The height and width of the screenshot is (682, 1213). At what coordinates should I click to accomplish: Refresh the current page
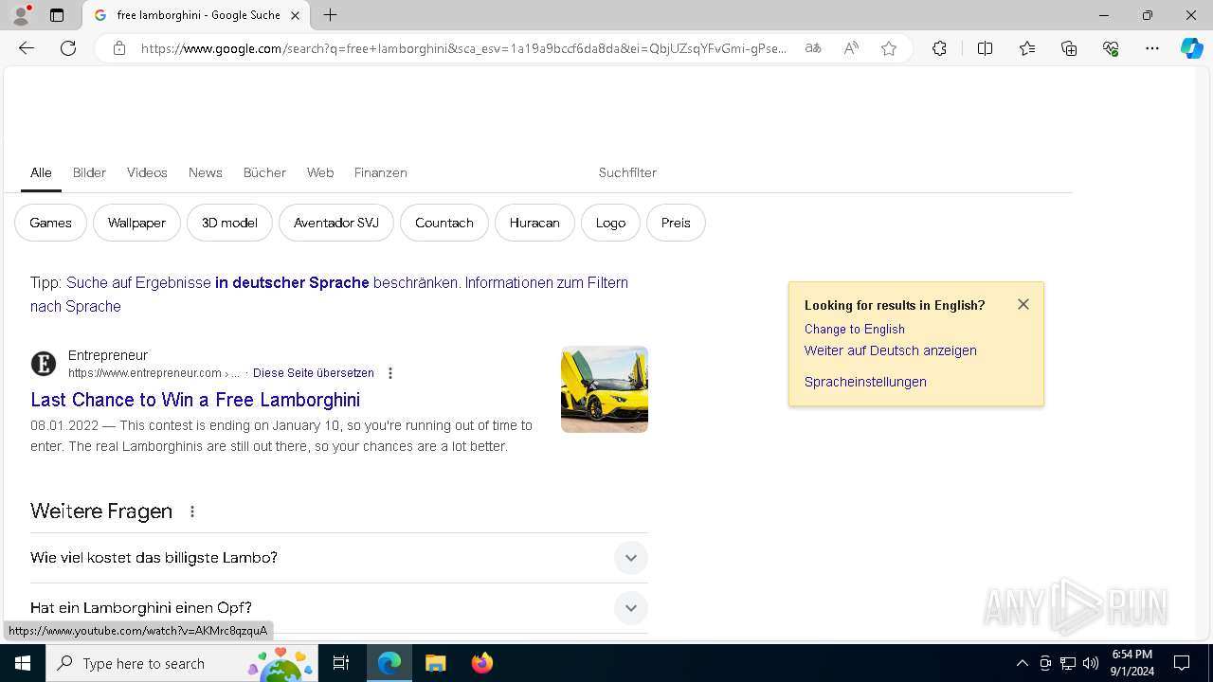(68, 48)
